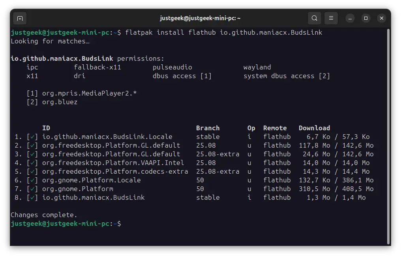401x257 pixels.
Task: Click checkmark for BudsLink.Locale row
Action: (32, 137)
